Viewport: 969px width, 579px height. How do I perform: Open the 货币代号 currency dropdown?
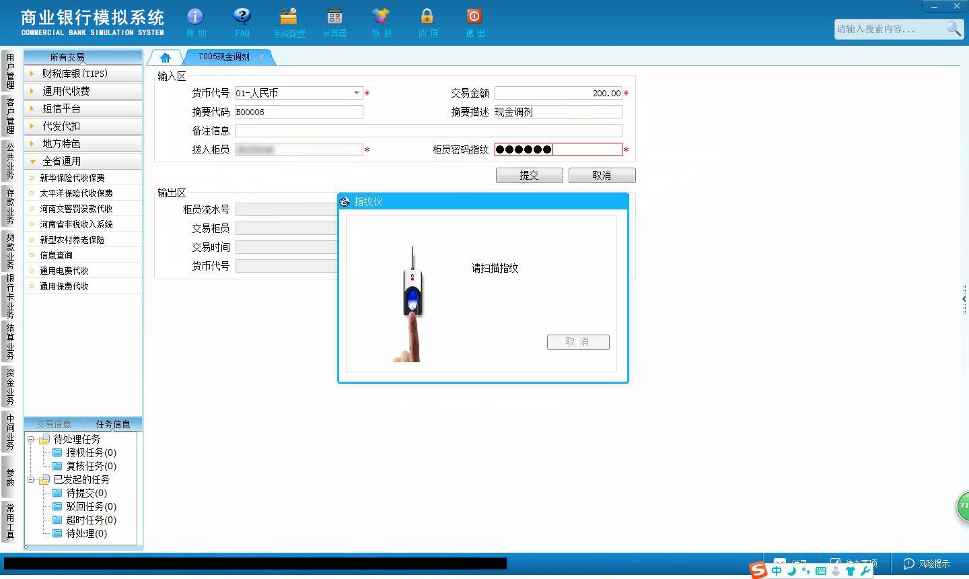coord(357,93)
